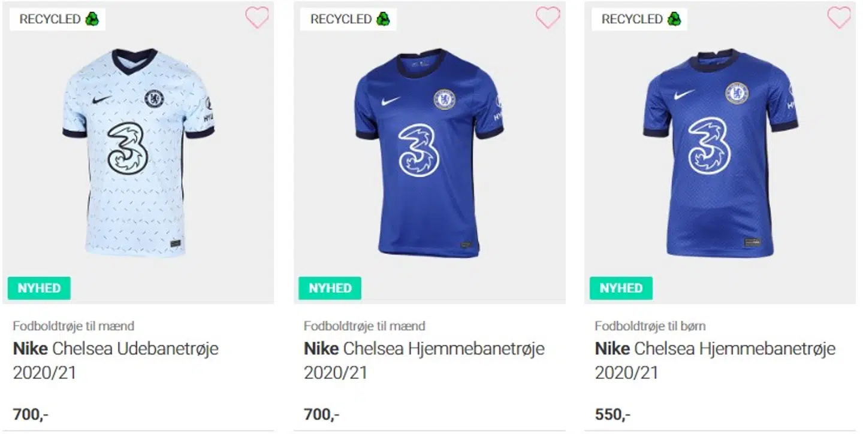Click the NYHED tag on the first product

39,288
